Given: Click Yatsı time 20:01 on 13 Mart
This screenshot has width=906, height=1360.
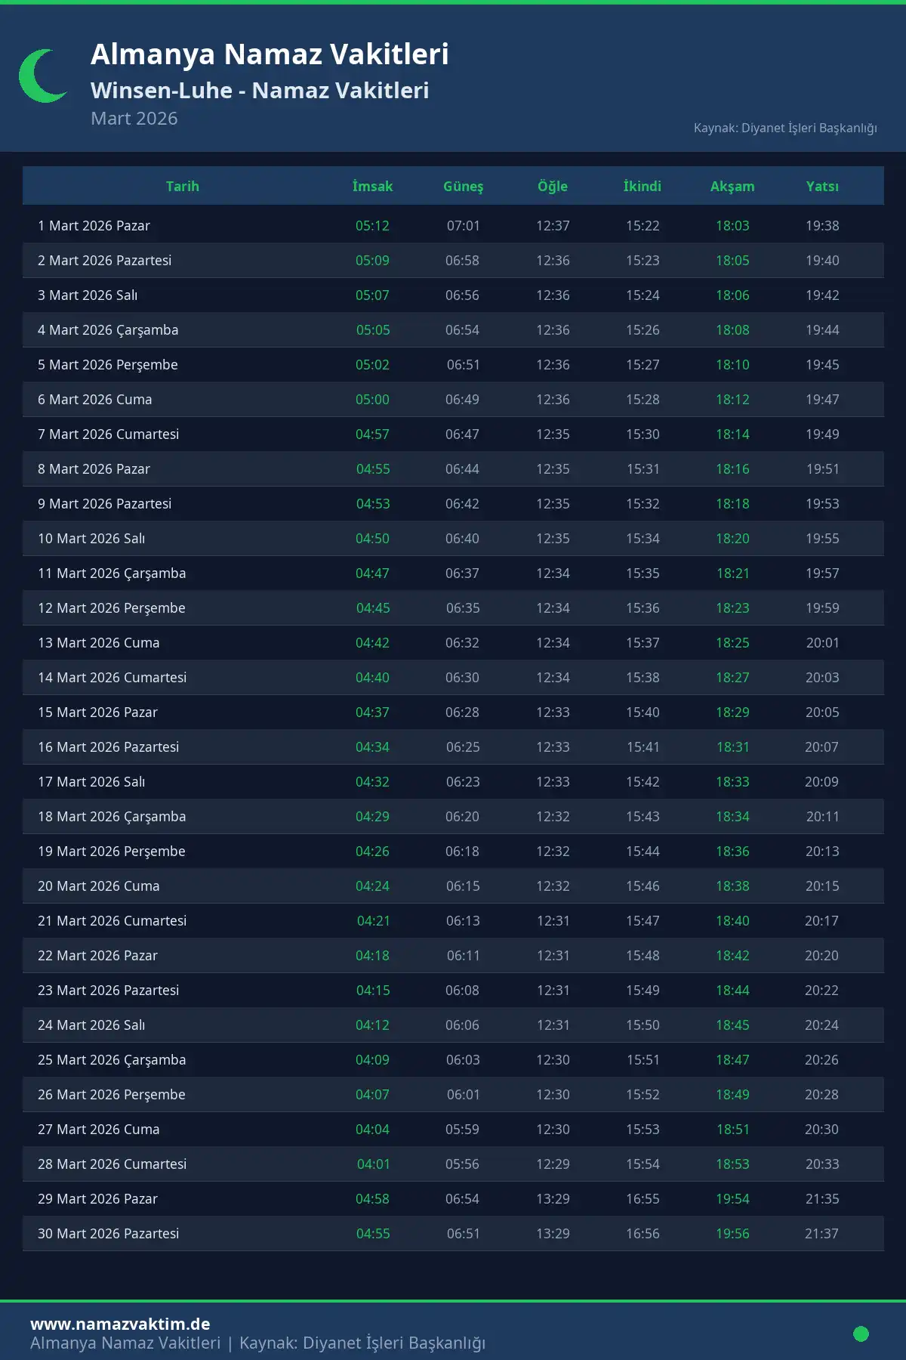Looking at the screenshot, I should coord(822,643).
